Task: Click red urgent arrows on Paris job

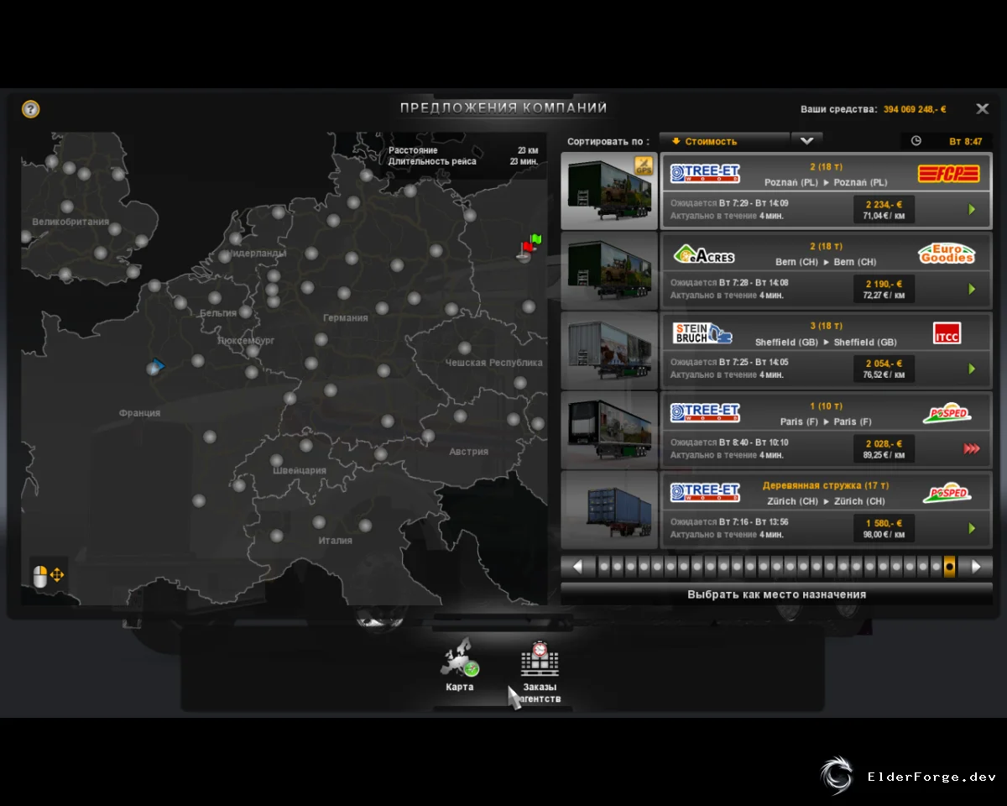Action: coord(972,449)
